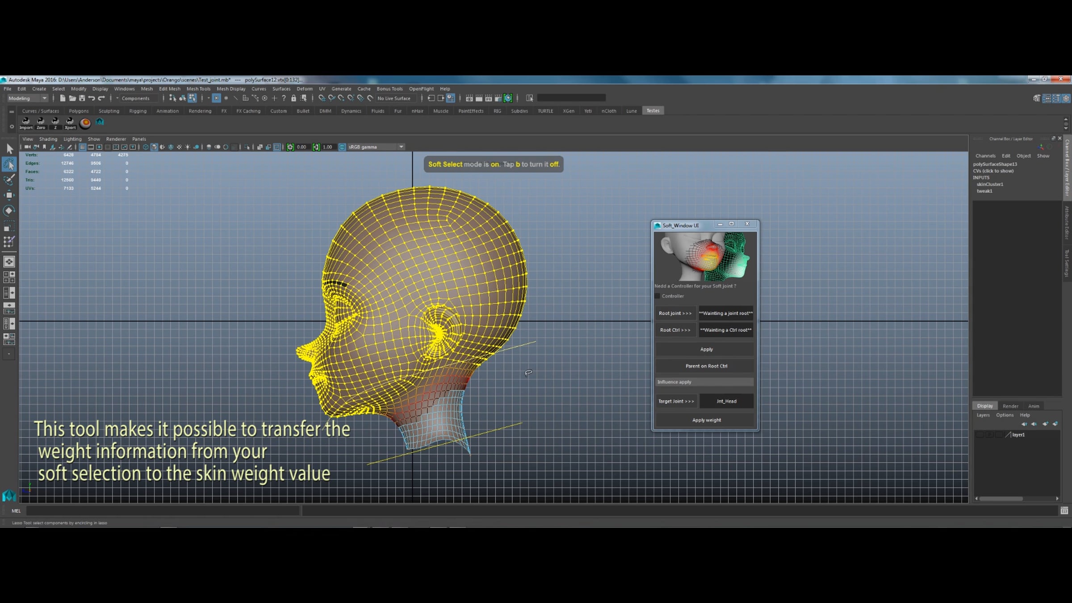The width and height of the screenshot is (1072, 603).
Task: Click the question mark snap icon
Action: tap(284, 98)
